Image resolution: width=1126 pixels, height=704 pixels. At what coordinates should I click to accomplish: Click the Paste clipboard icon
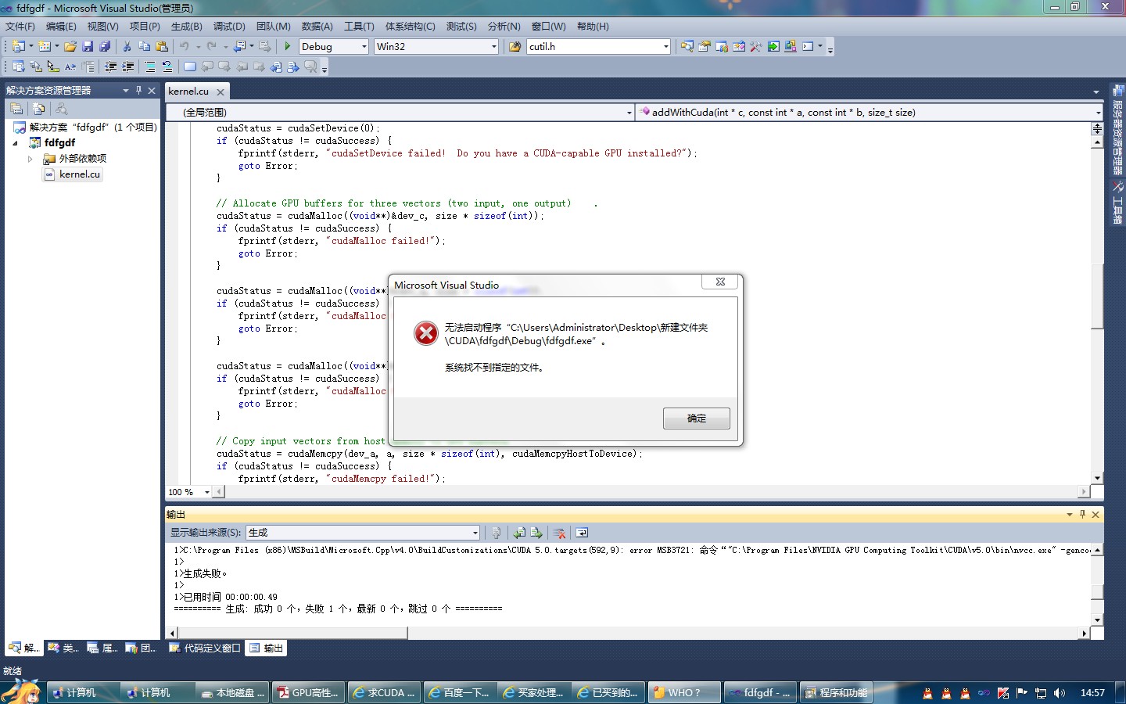pyautogui.click(x=162, y=47)
